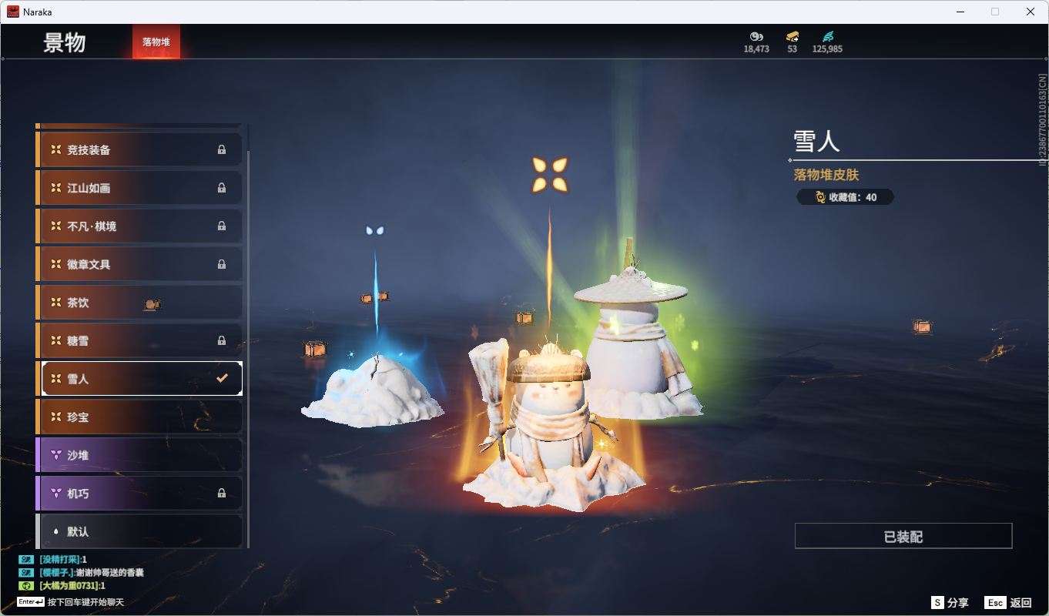This screenshot has height=616, width=1049.
Task: Click the chat channel icon beside 没精打采
Action: pyautogui.click(x=25, y=560)
